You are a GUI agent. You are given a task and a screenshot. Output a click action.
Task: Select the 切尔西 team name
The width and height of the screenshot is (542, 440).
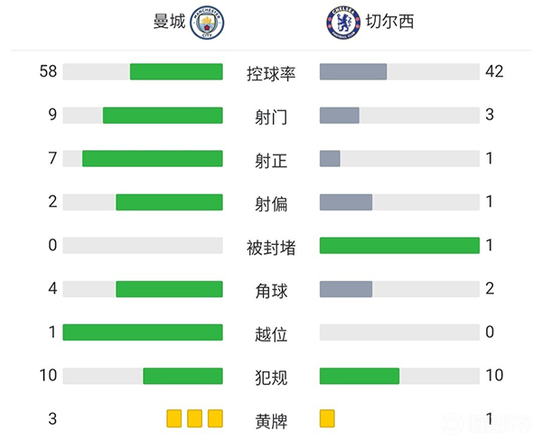click(389, 23)
